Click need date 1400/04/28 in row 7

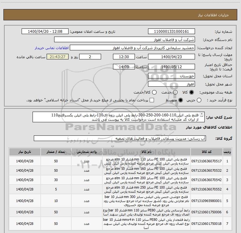25,224
